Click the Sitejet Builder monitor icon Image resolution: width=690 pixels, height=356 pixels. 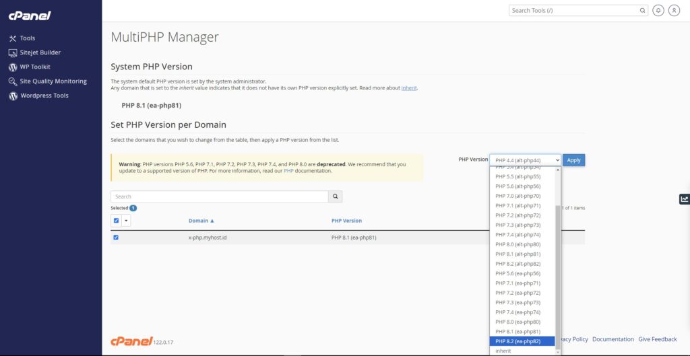pos(13,52)
